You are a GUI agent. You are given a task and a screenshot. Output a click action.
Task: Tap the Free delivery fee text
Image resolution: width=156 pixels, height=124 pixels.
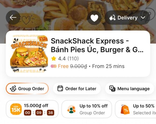pyautogui.click(x=63, y=66)
